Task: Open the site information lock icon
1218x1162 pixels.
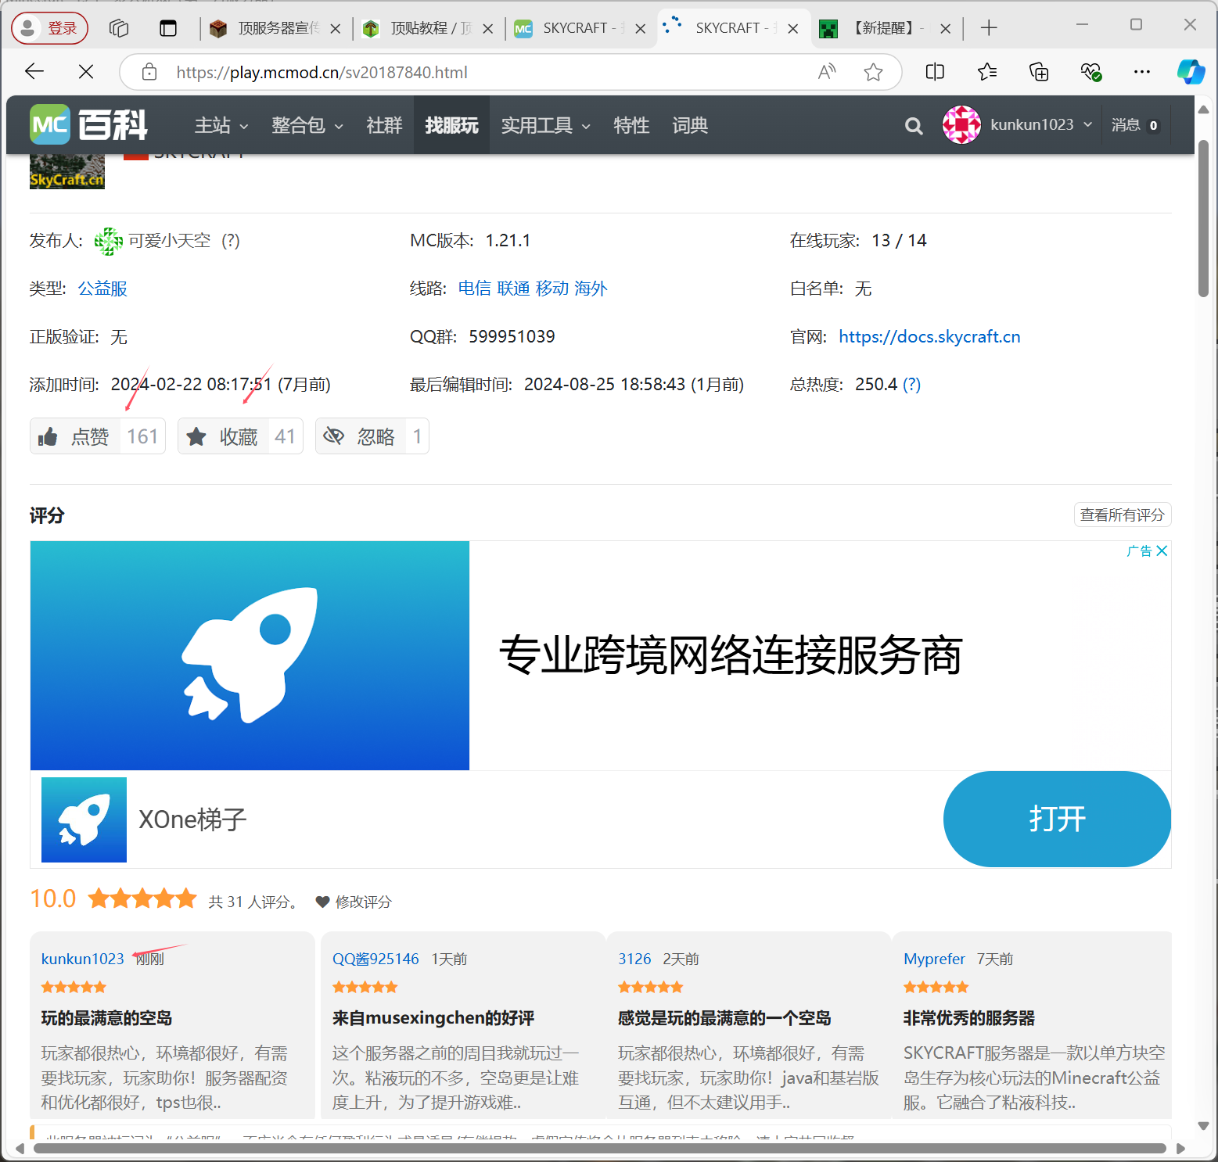Action: [149, 73]
